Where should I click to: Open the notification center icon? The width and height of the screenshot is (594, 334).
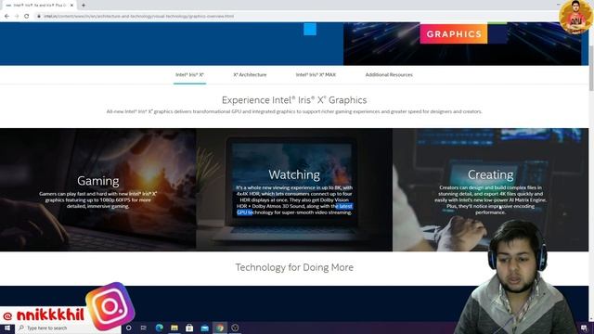click(584, 328)
